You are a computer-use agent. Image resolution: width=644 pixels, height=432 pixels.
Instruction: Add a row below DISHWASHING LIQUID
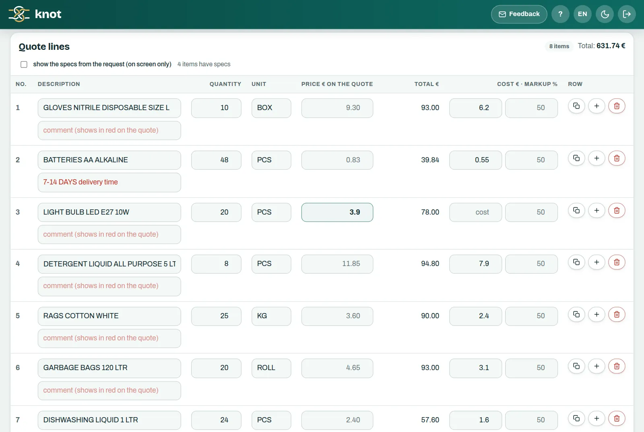coord(597,418)
